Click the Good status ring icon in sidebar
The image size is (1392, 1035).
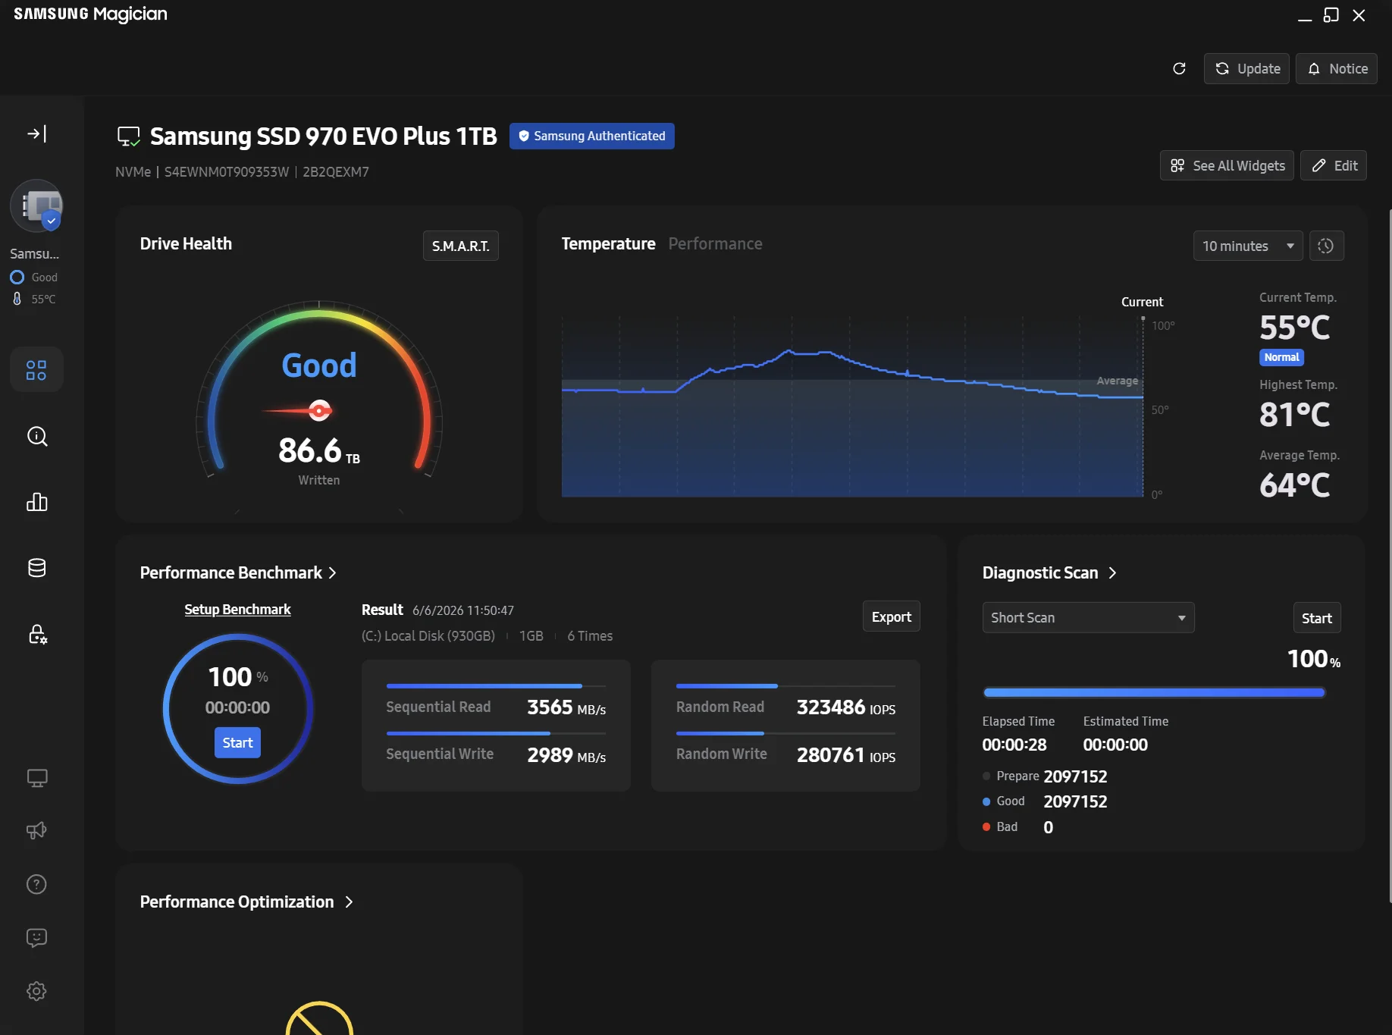[17, 278]
